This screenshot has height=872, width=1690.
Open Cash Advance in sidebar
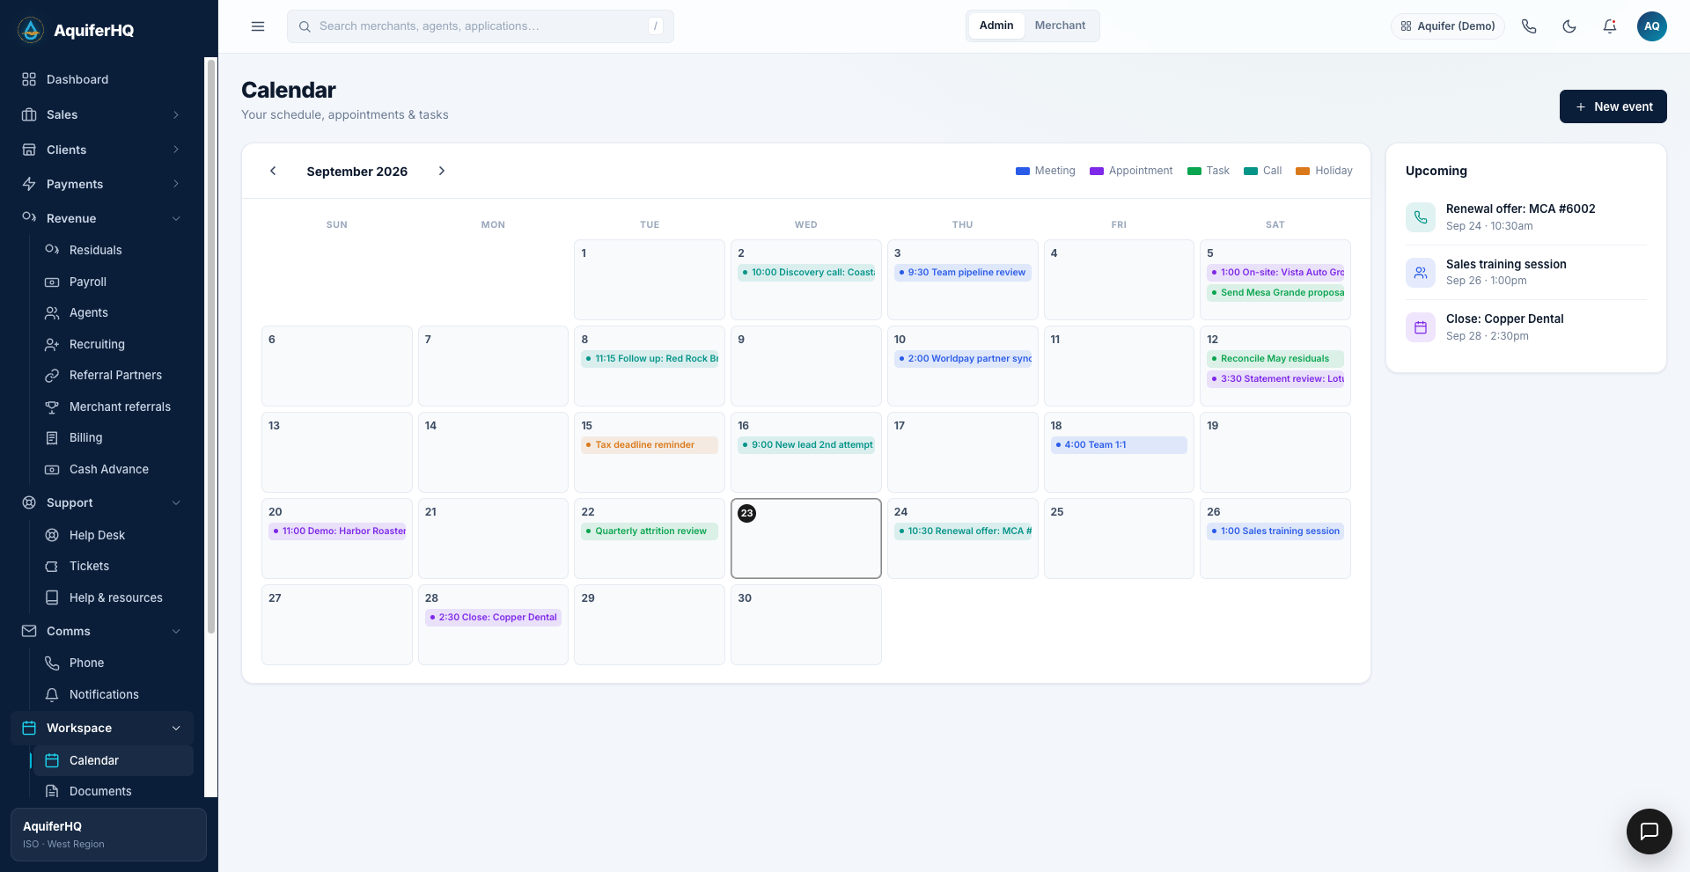click(x=114, y=469)
